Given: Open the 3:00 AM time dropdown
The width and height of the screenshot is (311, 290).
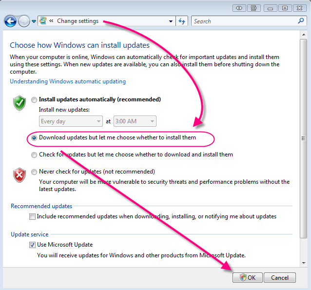Looking at the screenshot, I should 152,121.
